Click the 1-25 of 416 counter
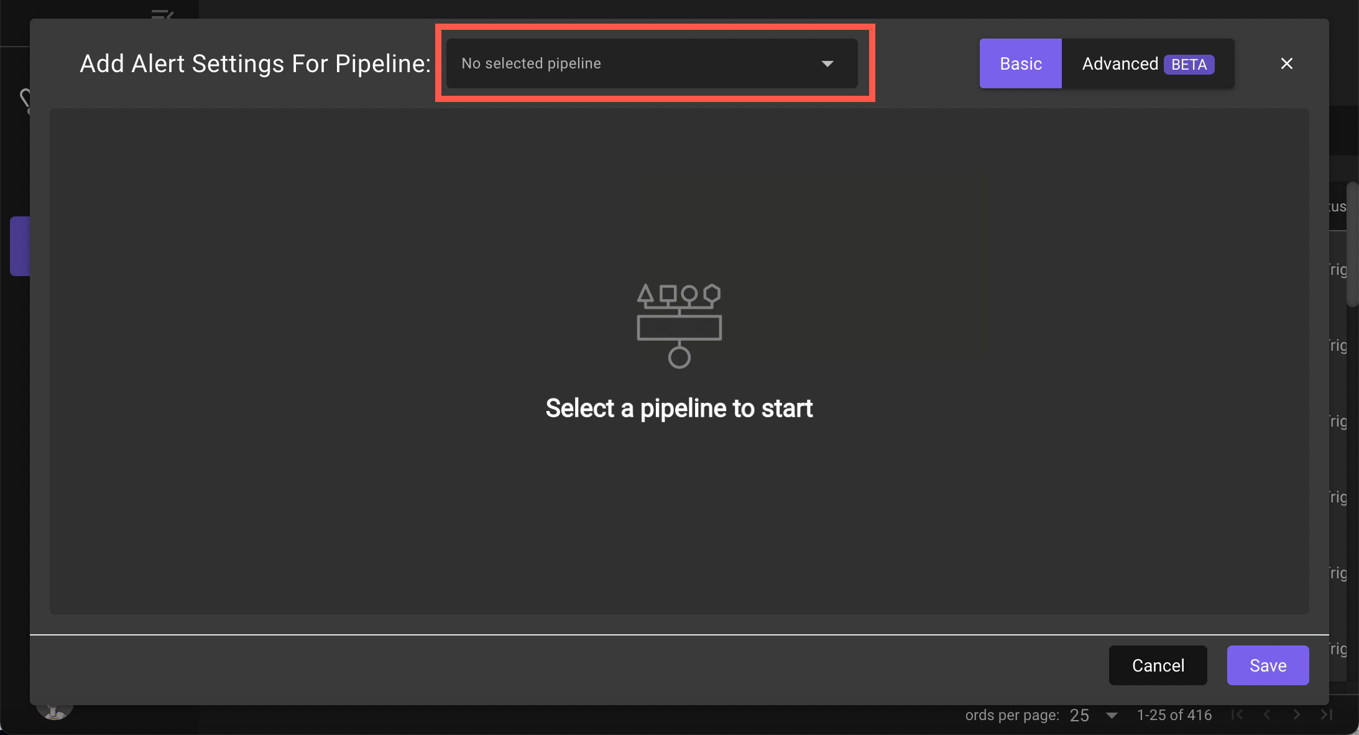 pos(1174,715)
